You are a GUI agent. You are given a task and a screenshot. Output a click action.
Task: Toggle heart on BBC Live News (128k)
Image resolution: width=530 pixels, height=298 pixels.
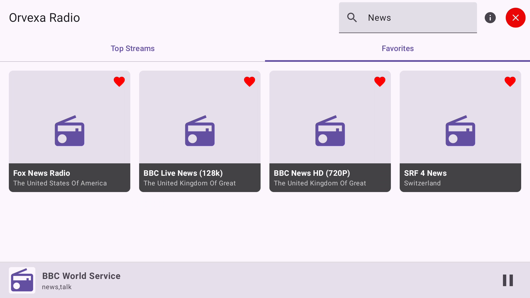coord(250,82)
